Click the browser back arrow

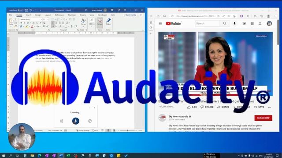click(x=151, y=16)
